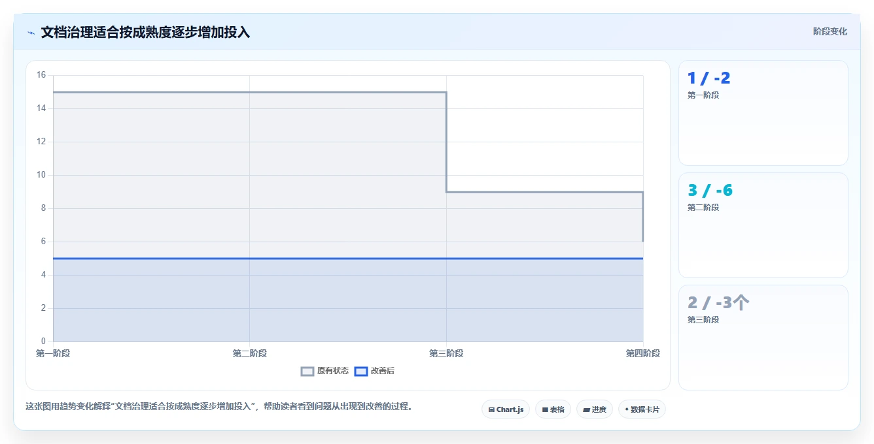Select the 1 / -2 card value

click(x=708, y=78)
